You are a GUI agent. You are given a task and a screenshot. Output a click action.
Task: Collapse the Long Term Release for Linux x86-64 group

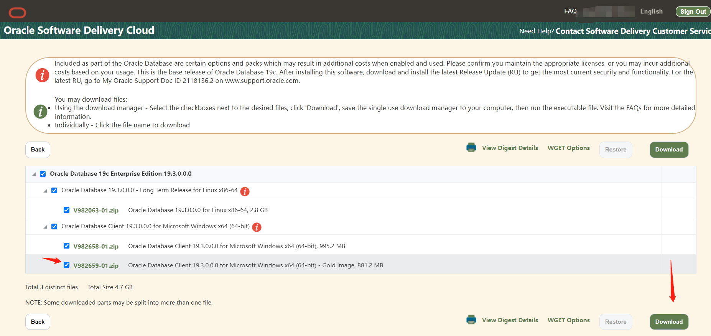pyautogui.click(x=45, y=191)
